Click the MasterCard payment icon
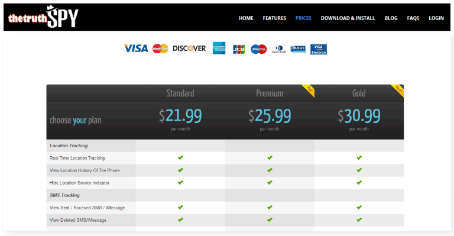 click(x=160, y=49)
